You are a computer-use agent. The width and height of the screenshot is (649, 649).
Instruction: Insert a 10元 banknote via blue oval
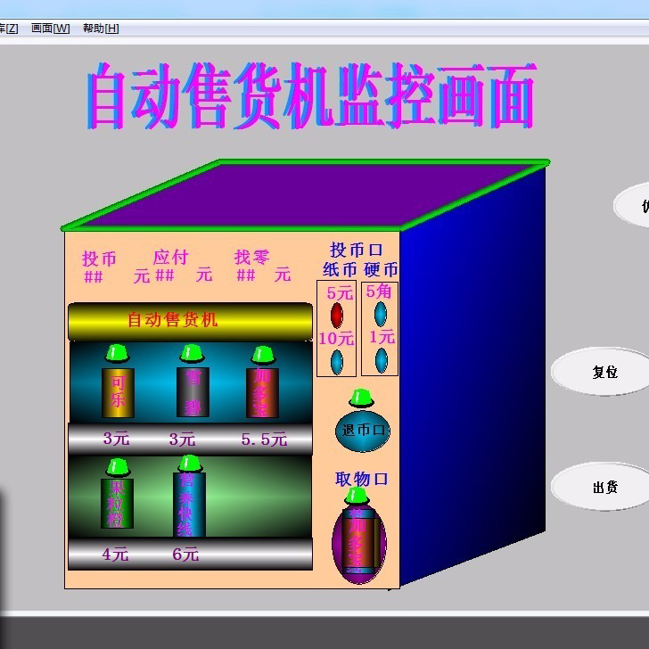point(336,362)
